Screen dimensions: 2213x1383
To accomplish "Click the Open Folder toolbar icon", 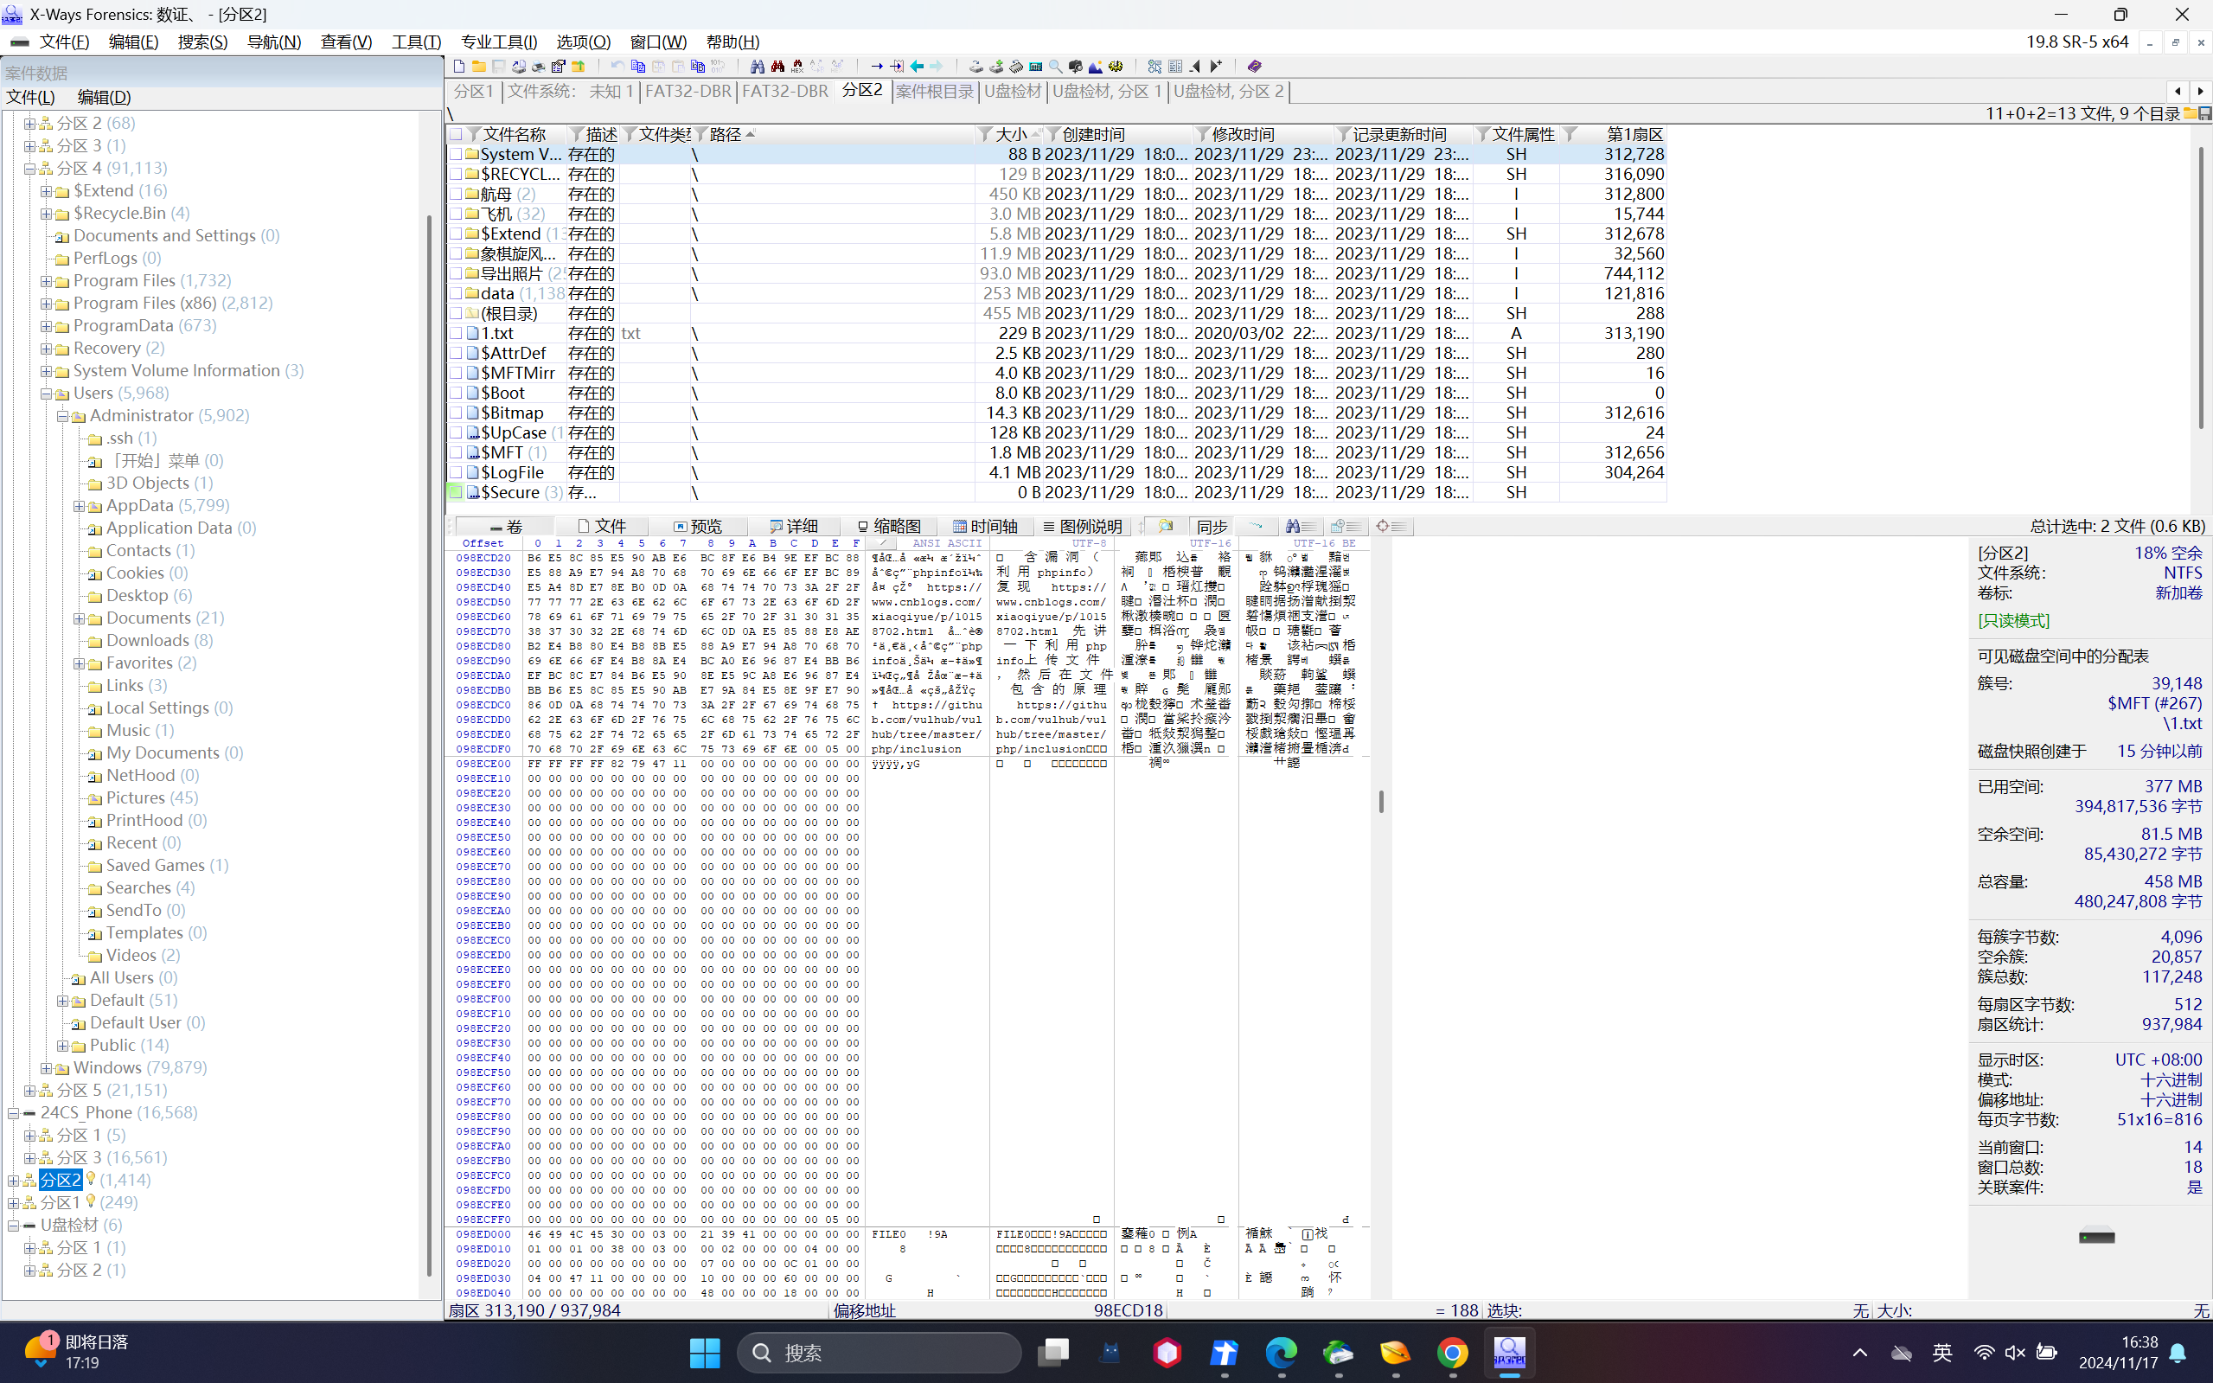I will click(478, 66).
